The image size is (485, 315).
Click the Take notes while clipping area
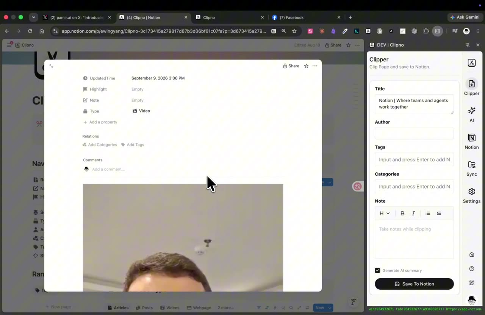tap(414, 239)
